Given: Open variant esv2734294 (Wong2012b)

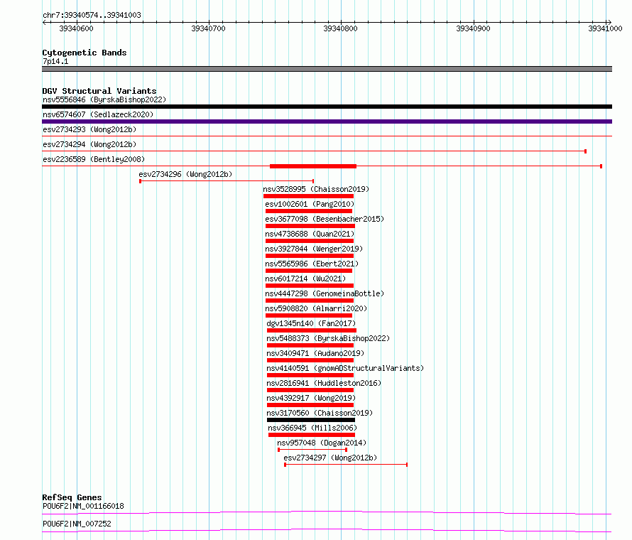Looking at the screenshot, I should (x=89, y=144).
